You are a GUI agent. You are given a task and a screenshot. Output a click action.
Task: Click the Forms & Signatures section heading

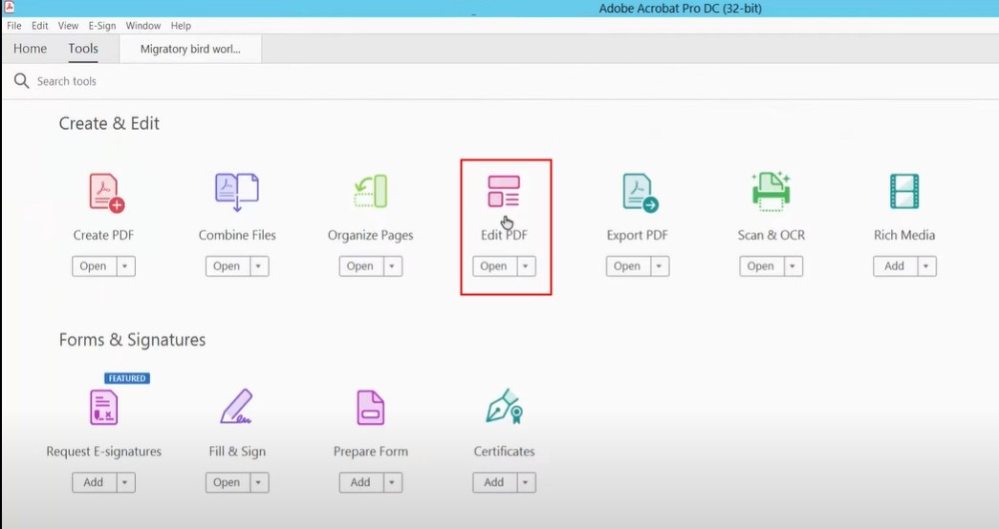132,340
